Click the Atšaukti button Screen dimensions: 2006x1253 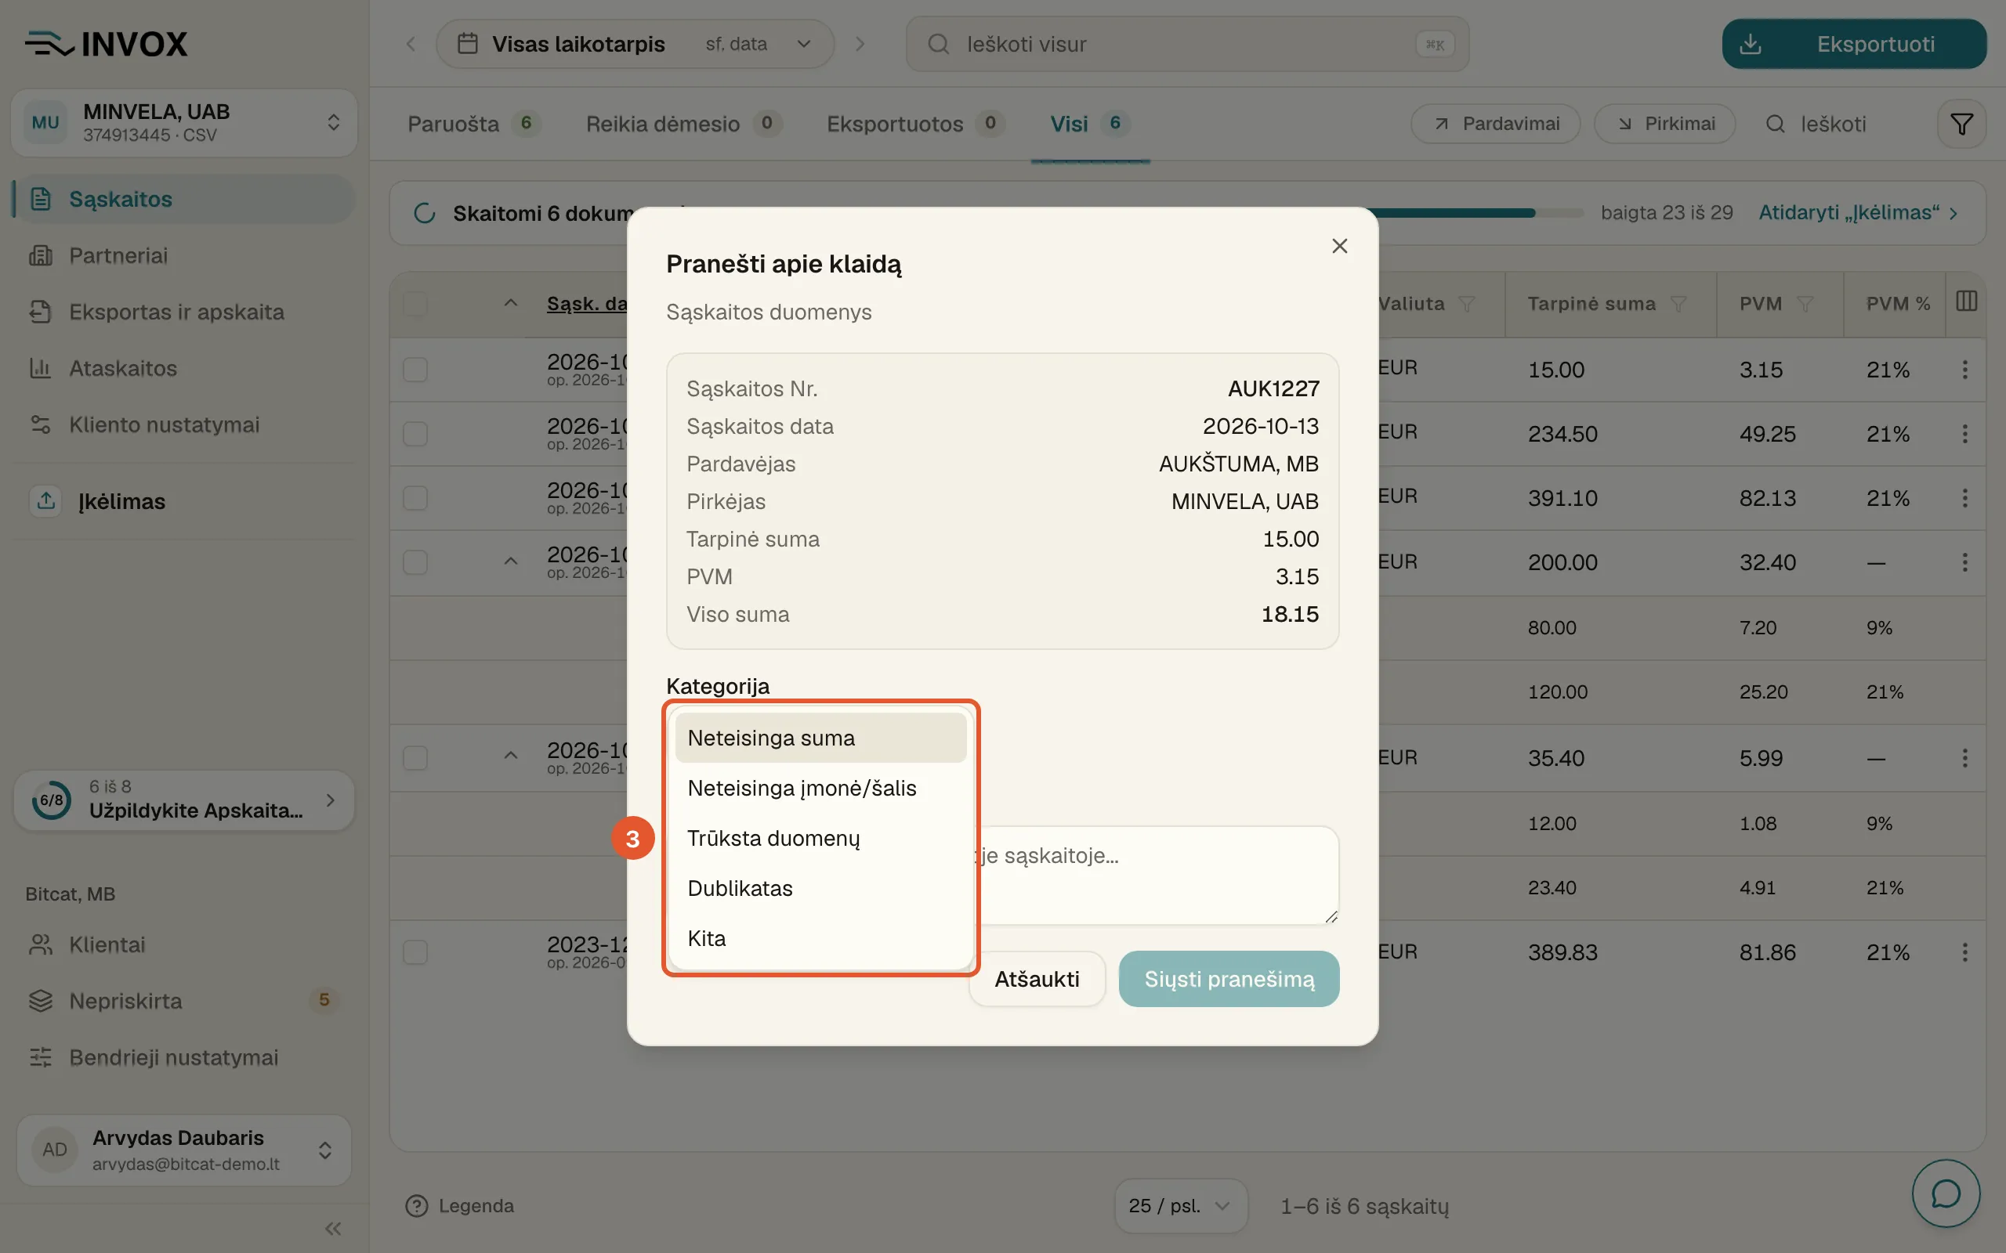tap(1036, 980)
